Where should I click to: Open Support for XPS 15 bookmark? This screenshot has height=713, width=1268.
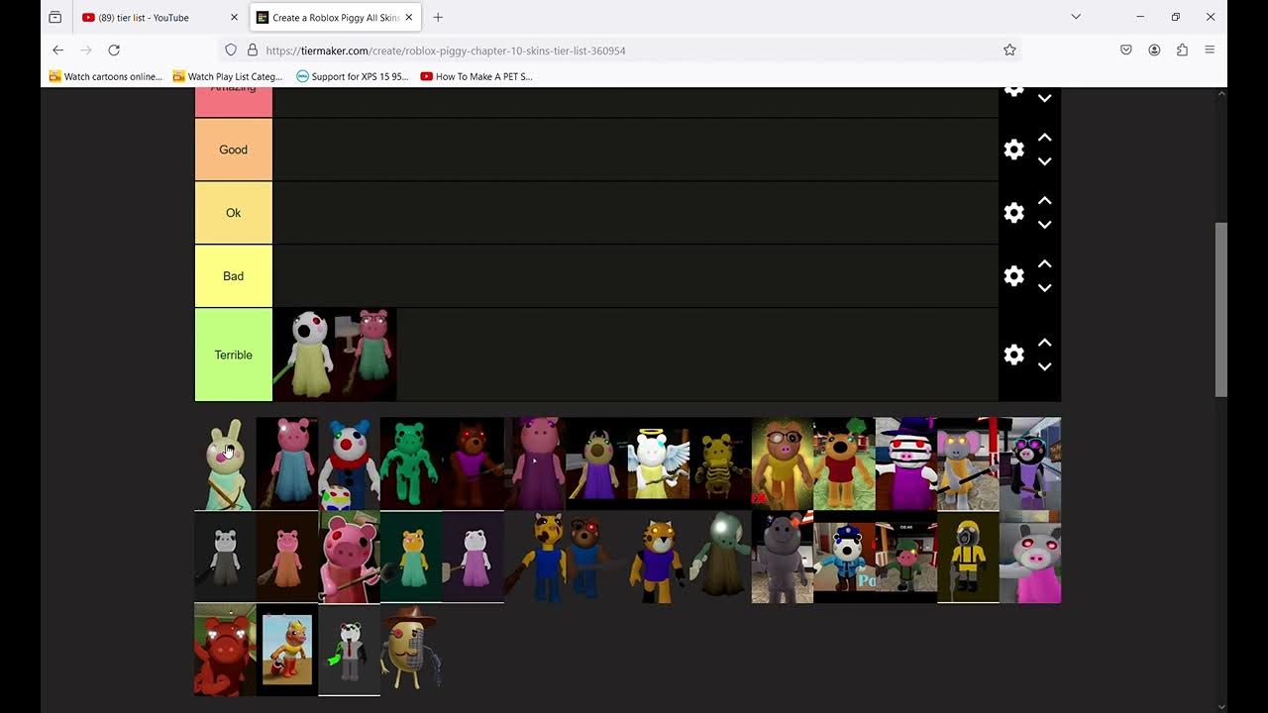[x=352, y=76]
